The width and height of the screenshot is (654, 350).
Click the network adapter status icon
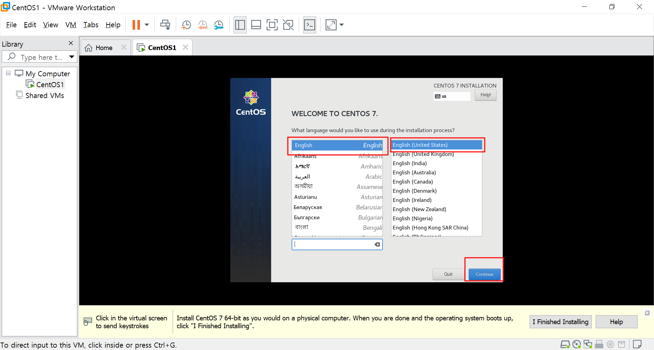point(588,344)
